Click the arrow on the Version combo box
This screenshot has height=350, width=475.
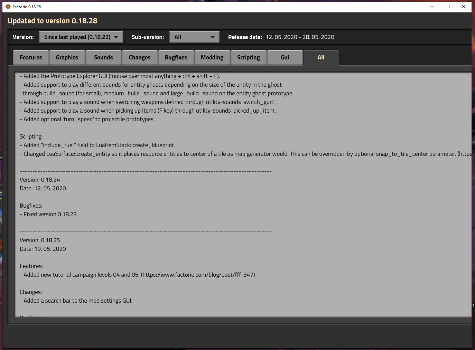[117, 37]
